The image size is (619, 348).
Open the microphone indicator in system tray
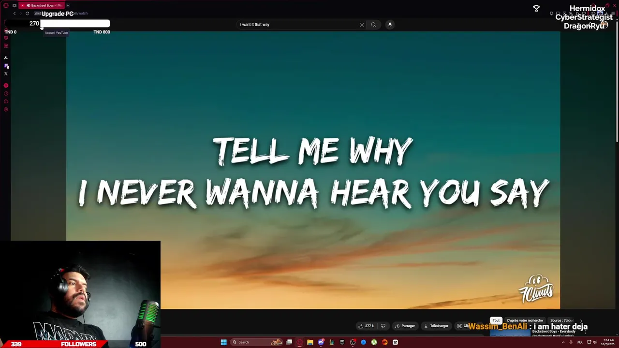[x=571, y=342]
